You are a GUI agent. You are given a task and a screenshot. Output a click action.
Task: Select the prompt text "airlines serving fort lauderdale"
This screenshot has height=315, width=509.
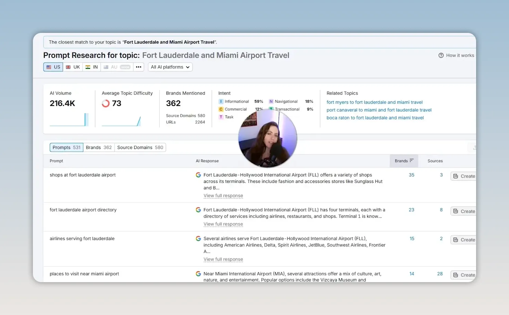click(82, 238)
